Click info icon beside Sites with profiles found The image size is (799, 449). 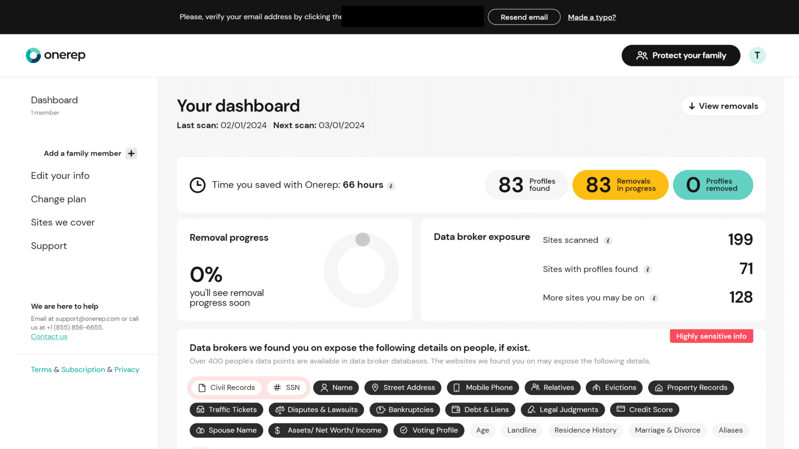[648, 269]
